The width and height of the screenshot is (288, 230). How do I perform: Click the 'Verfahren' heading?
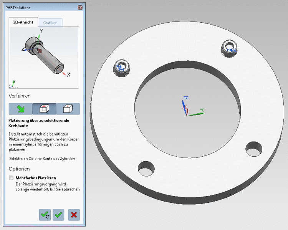pyautogui.click(x=20, y=96)
